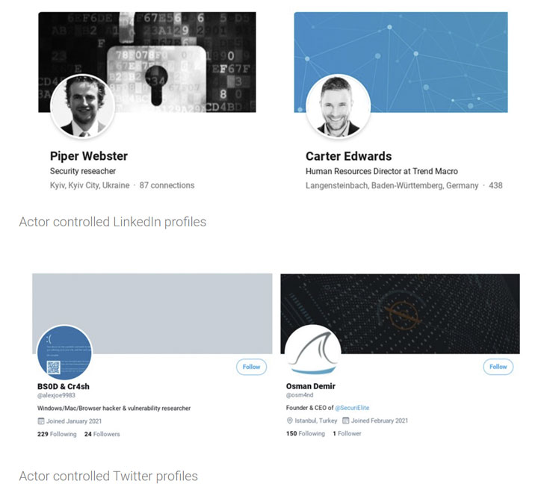This screenshot has width=544, height=490.
Task: Follow the Osman Demir account
Action: pyautogui.click(x=498, y=367)
